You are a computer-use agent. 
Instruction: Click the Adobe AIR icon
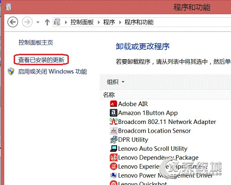[x=113, y=104]
